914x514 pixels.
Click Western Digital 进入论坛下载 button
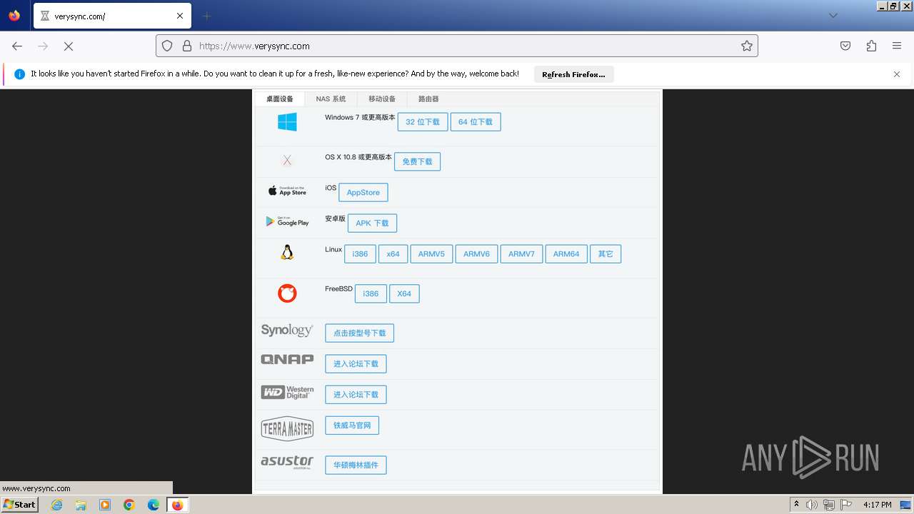(x=356, y=395)
